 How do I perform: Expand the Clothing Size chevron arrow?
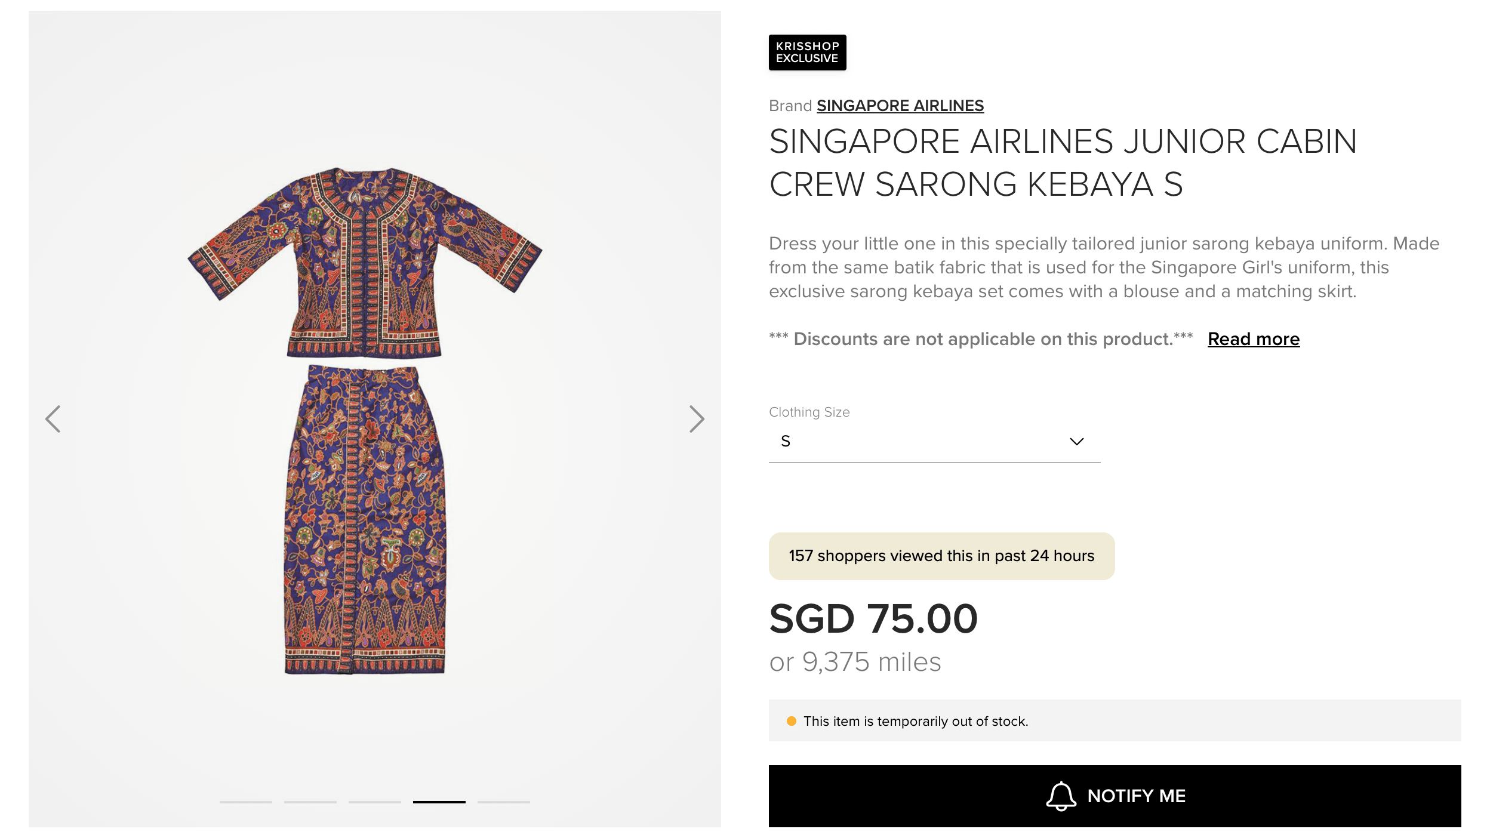coord(1076,442)
